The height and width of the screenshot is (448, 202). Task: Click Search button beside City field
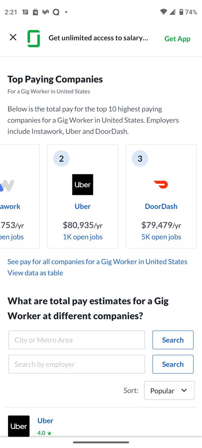(173, 340)
